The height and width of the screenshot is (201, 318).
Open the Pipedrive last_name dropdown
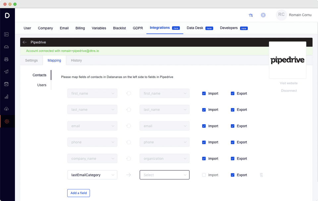165,109
